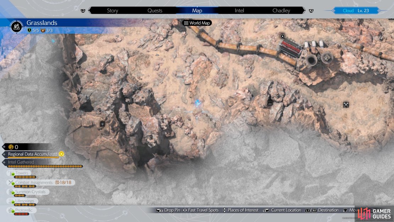Click the R3 Drop Pin stick icon
Screen dimensions: 394x222
pos(159,210)
